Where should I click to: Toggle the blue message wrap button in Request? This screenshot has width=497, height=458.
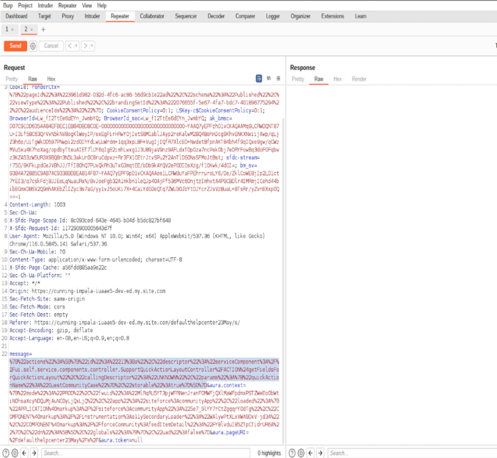tap(259, 78)
